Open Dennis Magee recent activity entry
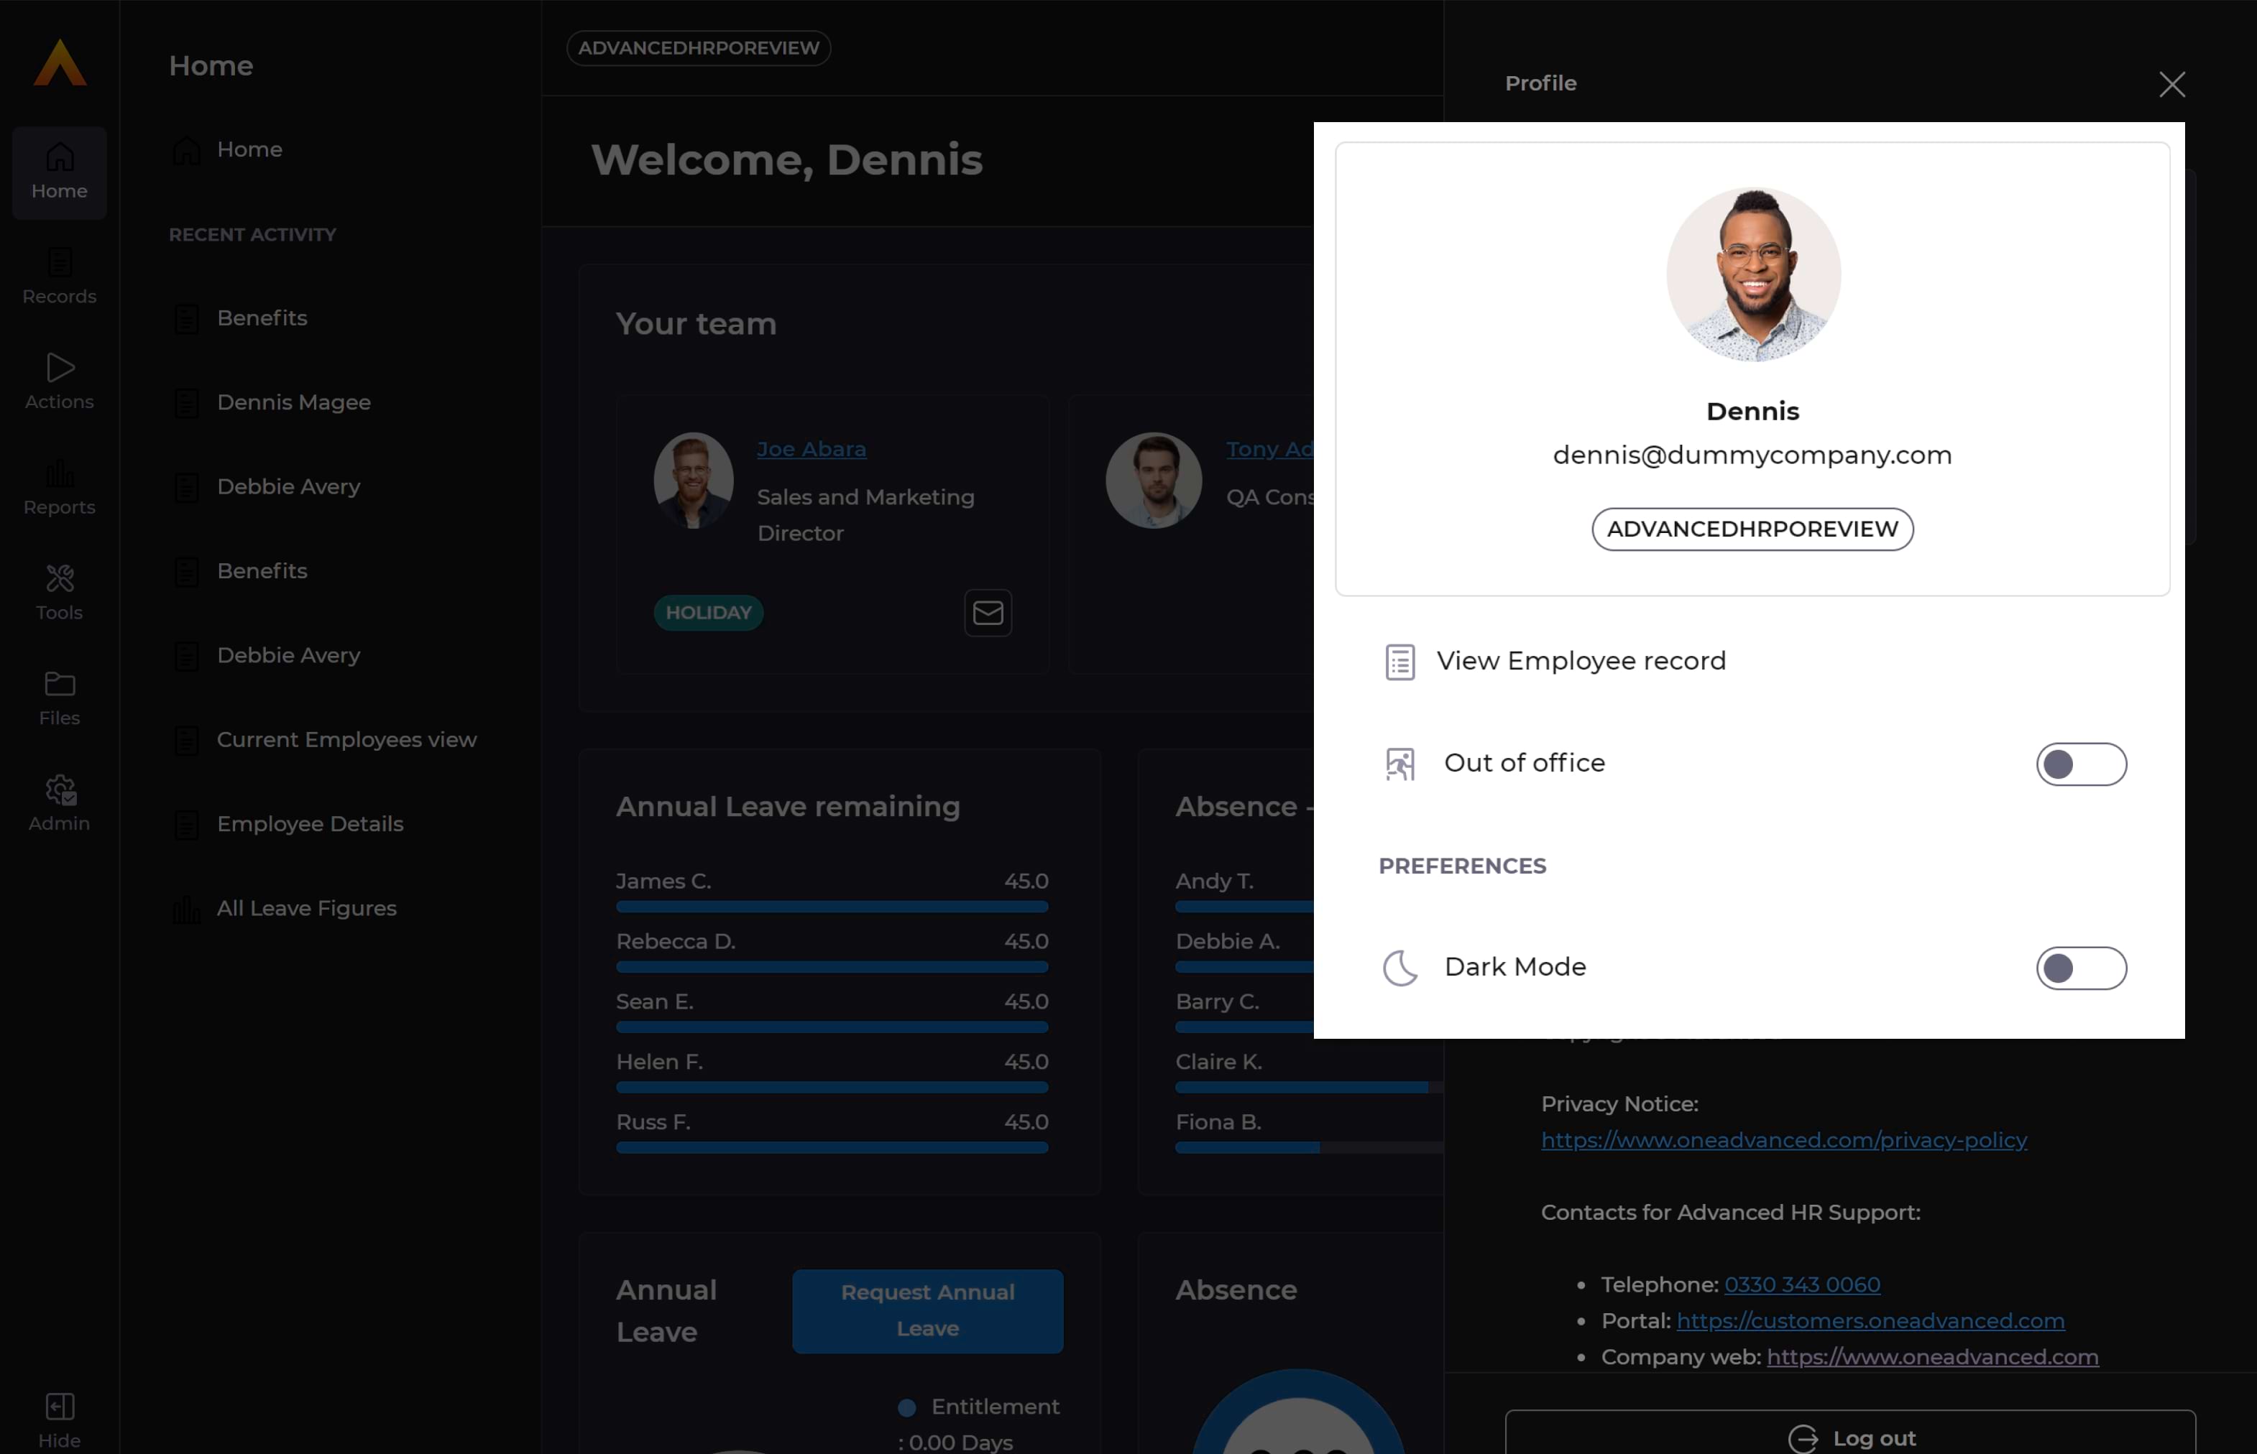Viewport: 2257px width, 1454px height. click(x=294, y=402)
